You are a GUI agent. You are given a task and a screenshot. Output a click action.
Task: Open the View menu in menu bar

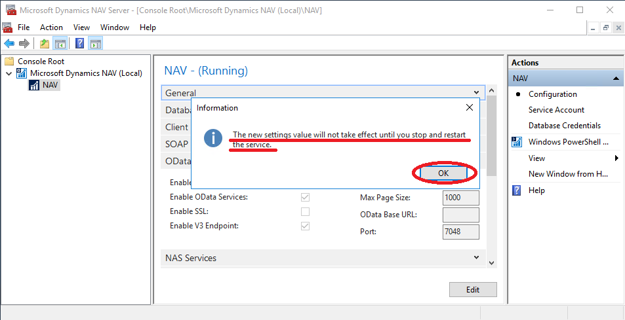[x=82, y=27]
